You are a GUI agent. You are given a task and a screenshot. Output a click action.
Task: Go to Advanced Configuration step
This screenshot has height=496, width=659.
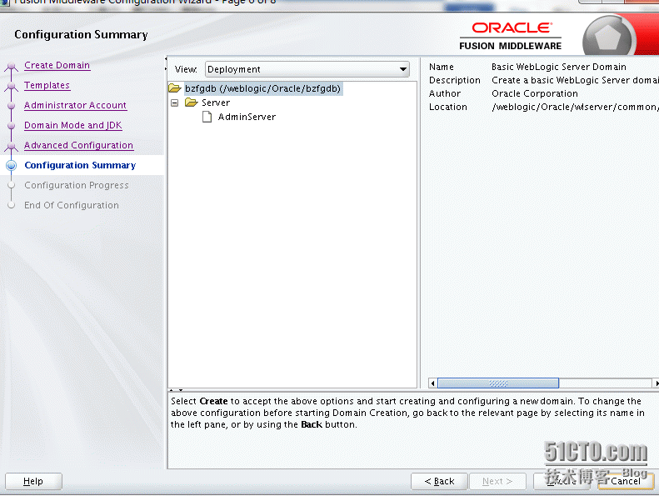(x=78, y=145)
